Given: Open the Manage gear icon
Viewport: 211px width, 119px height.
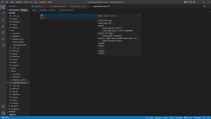Looking at the screenshot, I should click(x=3, y=113).
